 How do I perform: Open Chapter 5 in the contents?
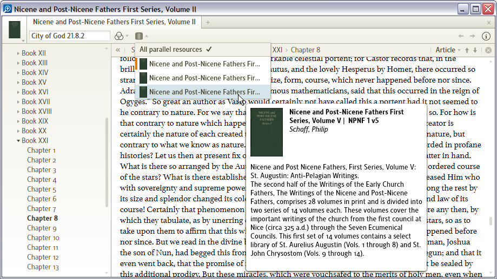(42, 189)
